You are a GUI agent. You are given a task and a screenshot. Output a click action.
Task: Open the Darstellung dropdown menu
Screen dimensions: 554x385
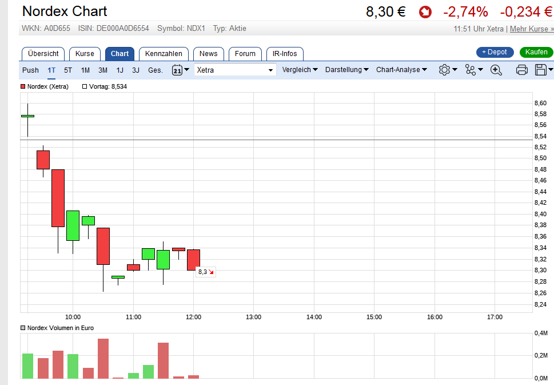[x=346, y=70]
